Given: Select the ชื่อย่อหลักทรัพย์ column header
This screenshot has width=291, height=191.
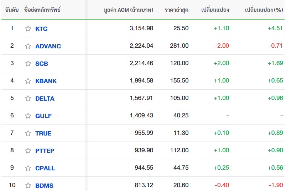Looking at the screenshot, I should pos(42,10).
